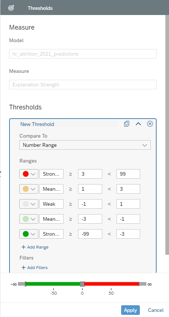Click the duplicate threshold copy icon
Viewport: 169px width, 317px height.
point(127,124)
